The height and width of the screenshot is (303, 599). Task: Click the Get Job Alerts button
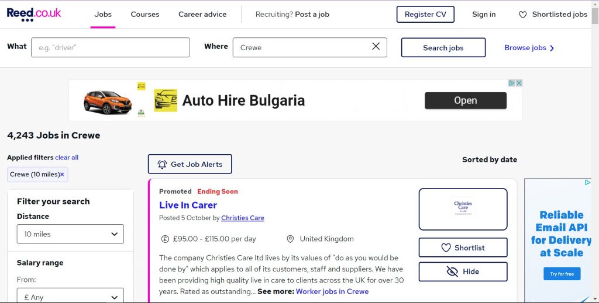click(x=190, y=164)
